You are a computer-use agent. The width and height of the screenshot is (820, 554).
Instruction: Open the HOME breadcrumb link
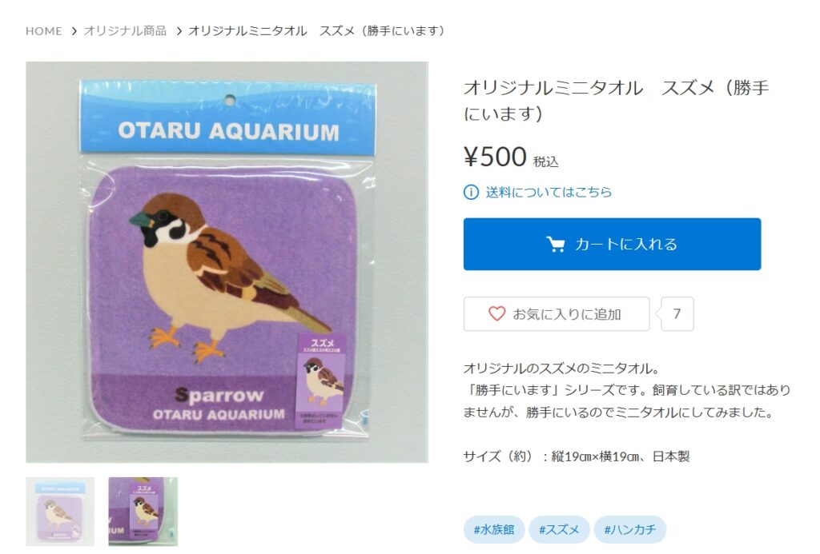44,31
